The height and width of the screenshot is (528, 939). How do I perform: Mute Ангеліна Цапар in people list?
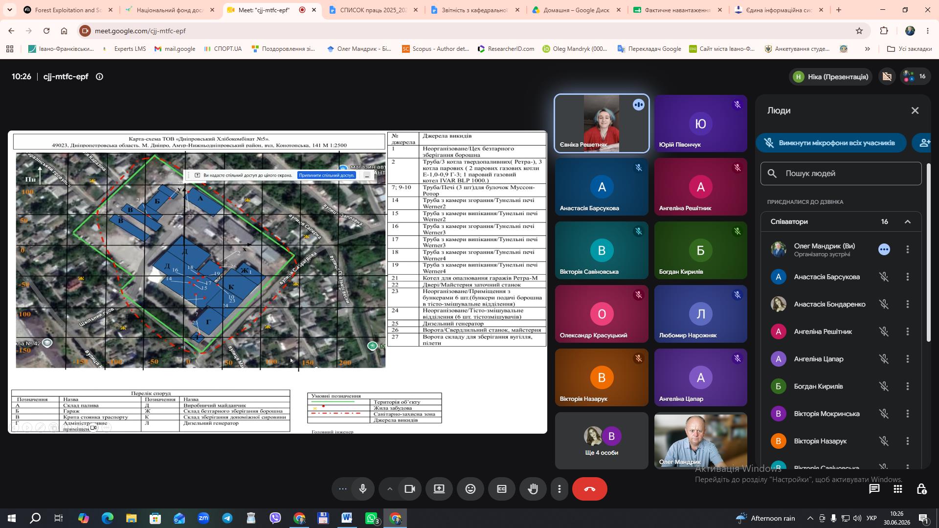(x=884, y=359)
